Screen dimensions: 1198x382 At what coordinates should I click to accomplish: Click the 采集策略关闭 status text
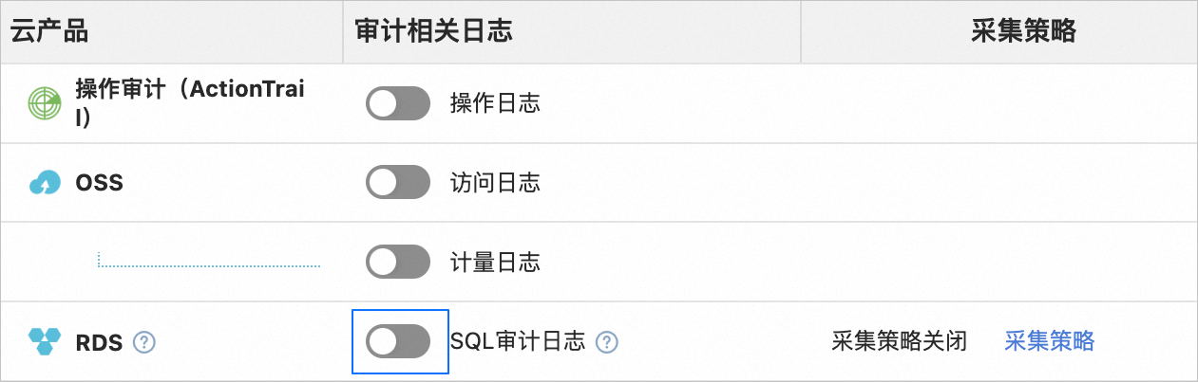899,341
